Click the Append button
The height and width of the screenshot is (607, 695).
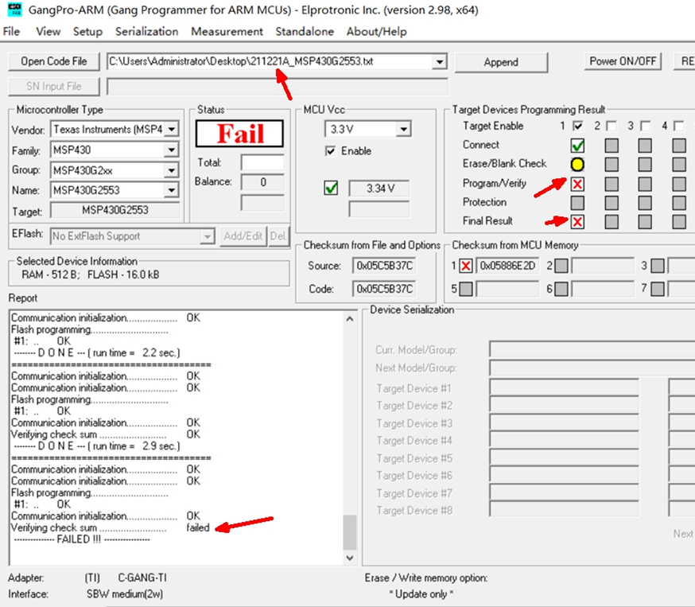point(501,62)
